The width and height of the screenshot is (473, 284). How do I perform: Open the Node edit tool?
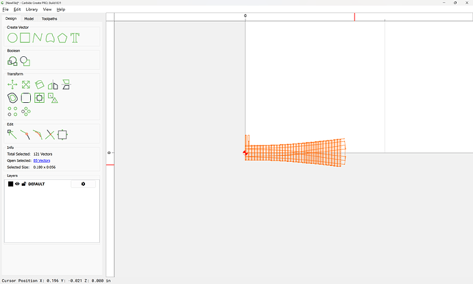tap(12, 134)
